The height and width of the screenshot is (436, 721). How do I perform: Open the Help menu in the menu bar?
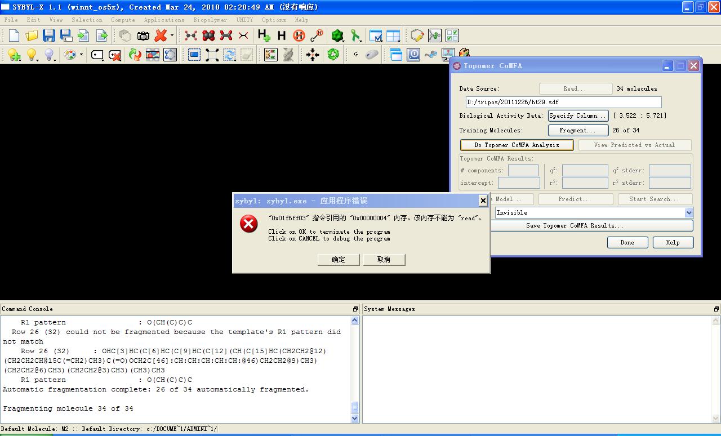(301, 20)
